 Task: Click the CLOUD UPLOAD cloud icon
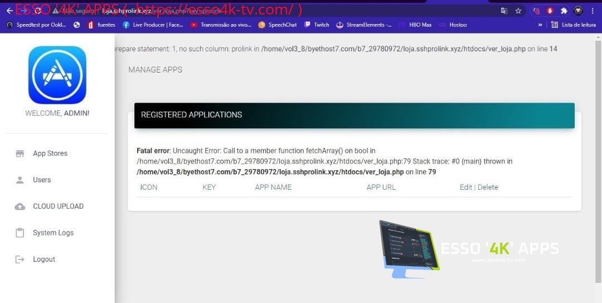point(20,206)
